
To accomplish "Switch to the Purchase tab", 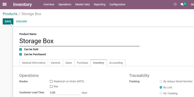I will pyautogui.click(x=83, y=63).
